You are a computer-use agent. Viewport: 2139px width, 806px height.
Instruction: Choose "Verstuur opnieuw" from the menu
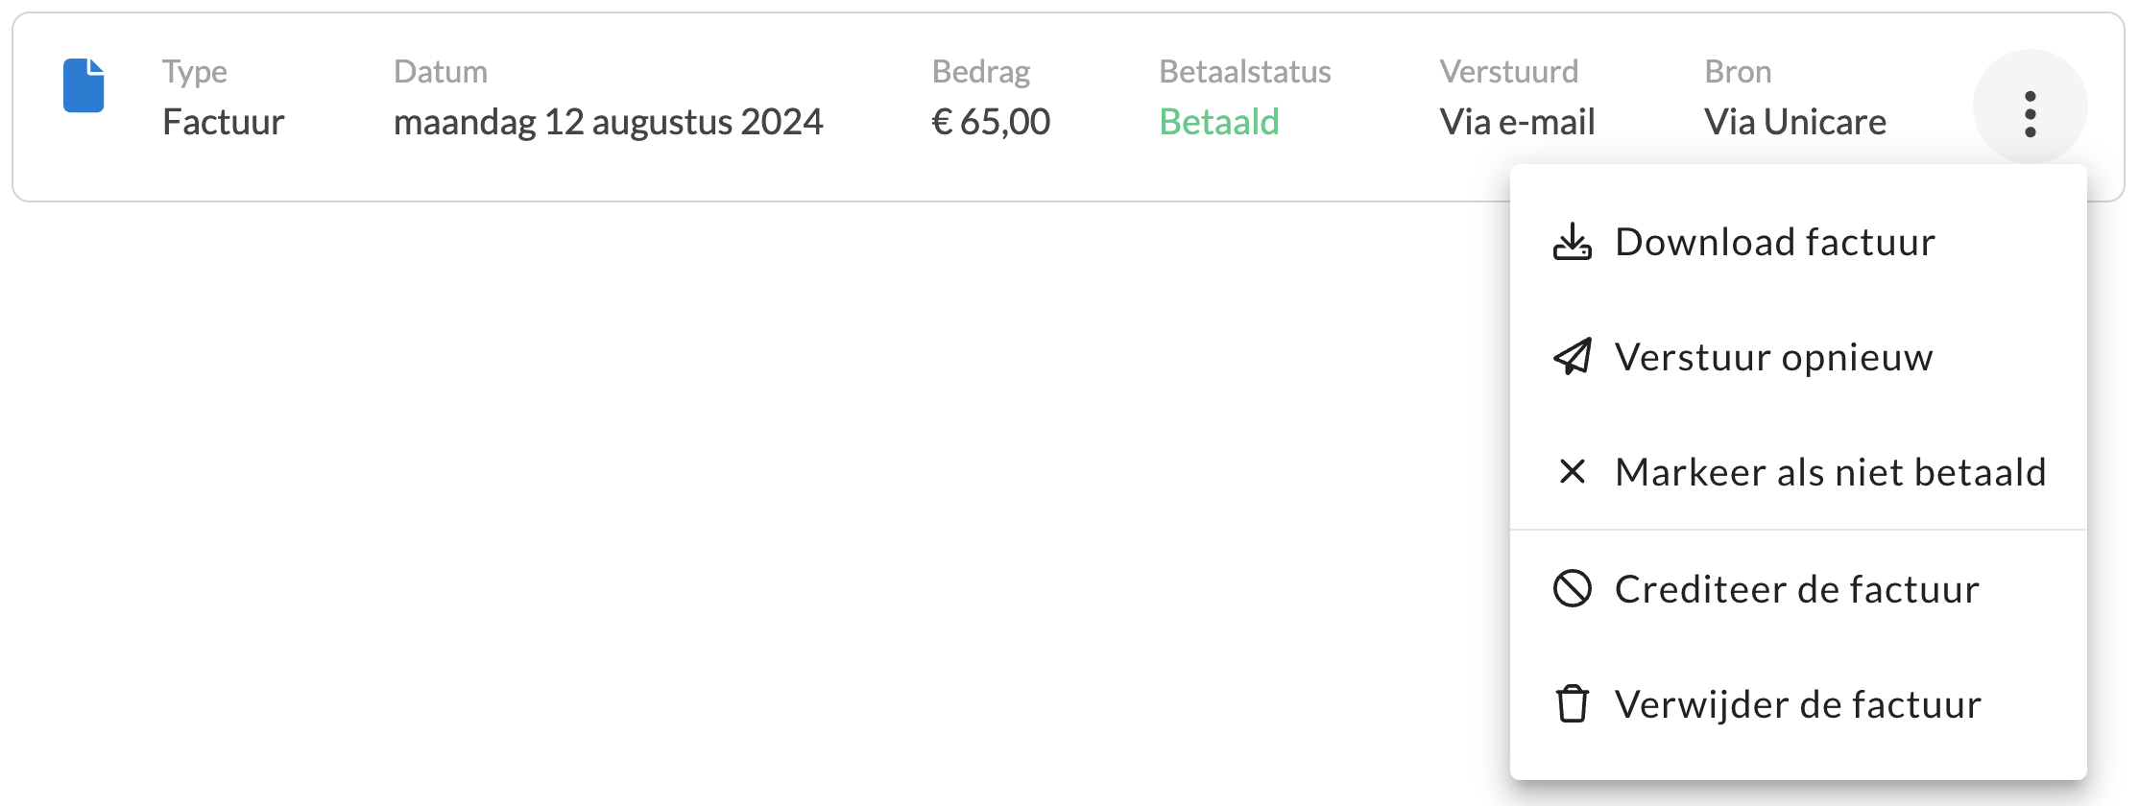[x=1773, y=357]
